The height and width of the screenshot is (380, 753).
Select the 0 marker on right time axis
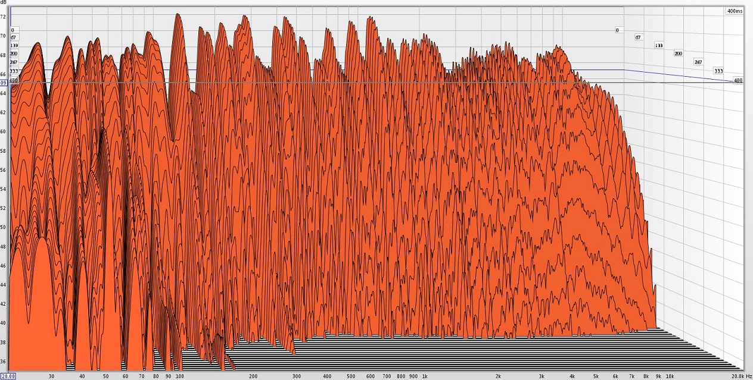tap(617, 30)
